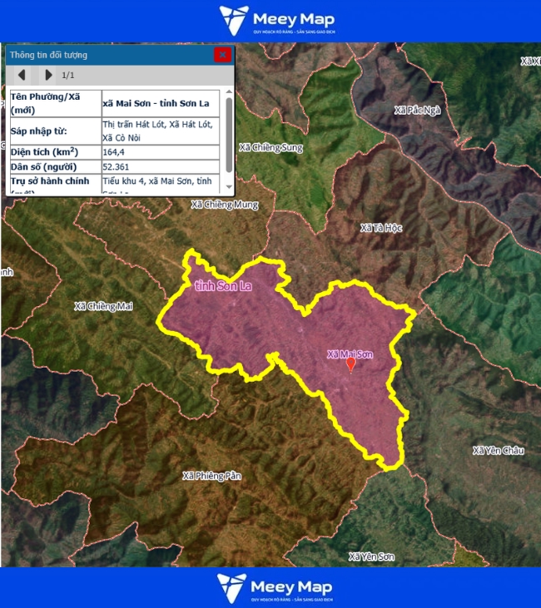Close the Thông tin đối tượng panel
The height and width of the screenshot is (608, 541).
(222, 55)
